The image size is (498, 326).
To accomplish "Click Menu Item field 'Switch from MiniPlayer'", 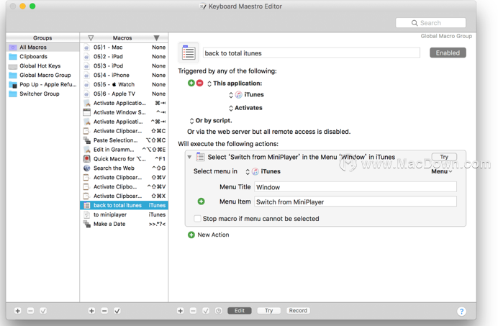I will point(356,202).
